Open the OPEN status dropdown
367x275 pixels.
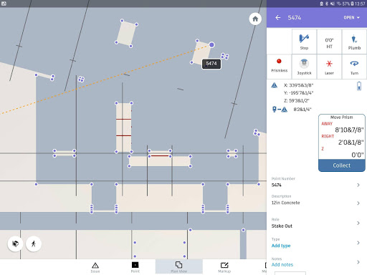click(x=351, y=18)
